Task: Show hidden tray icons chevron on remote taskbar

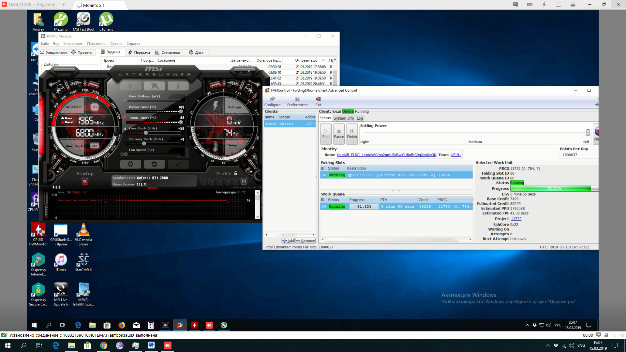Action: (527, 325)
